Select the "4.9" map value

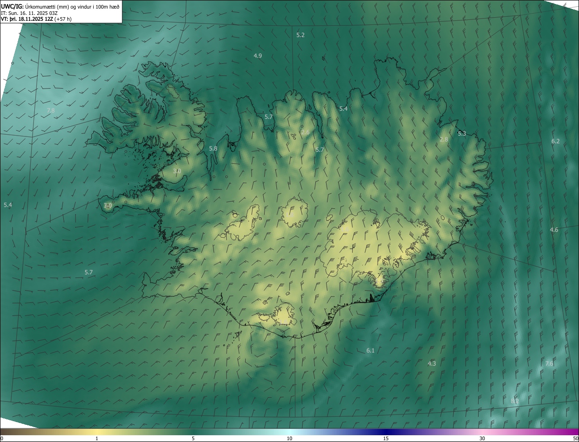point(258,56)
